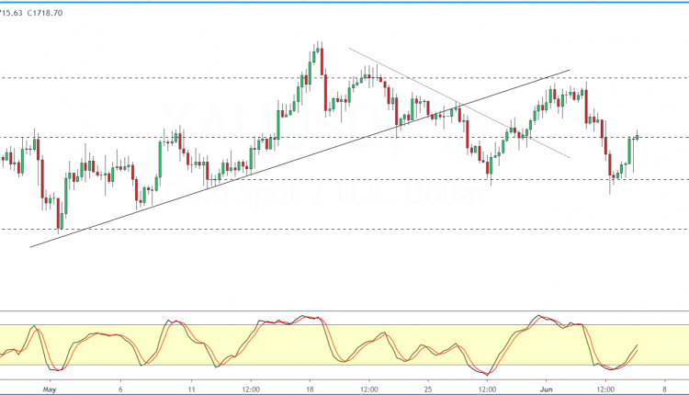
Task: Click the C1718.70 close price value
Action: coord(45,13)
